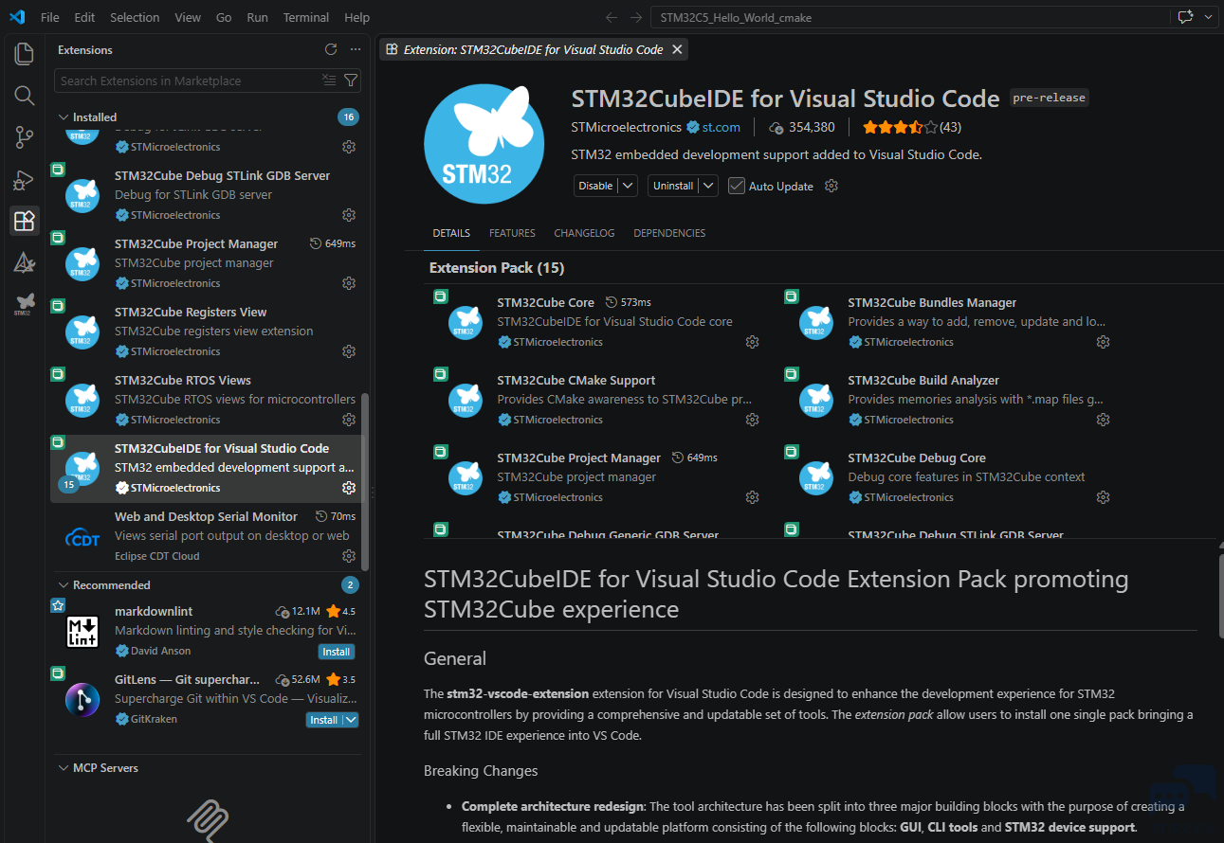Toggle the Auto Update checkbox

pyautogui.click(x=737, y=186)
